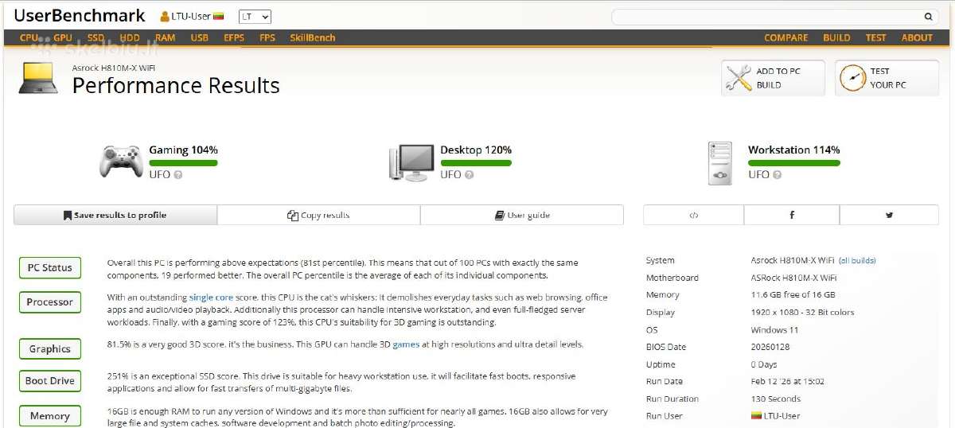Click help icon next to Gaming UFO
The width and height of the screenshot is (955, 428).
178,174
